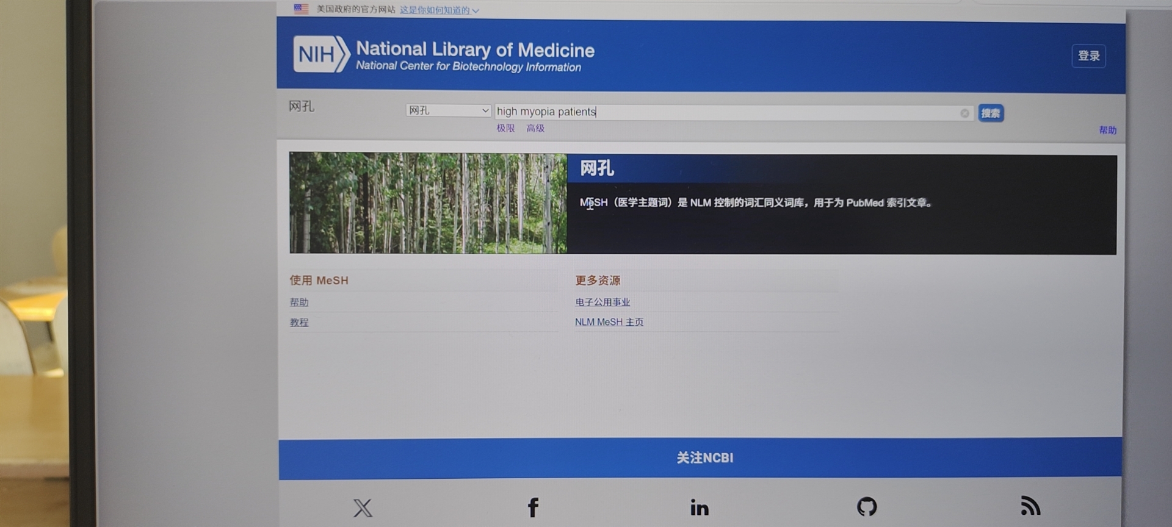The image size is (1172, 527).
Task: Click the 搜索 search button
Action: click(x=991, y=113)
